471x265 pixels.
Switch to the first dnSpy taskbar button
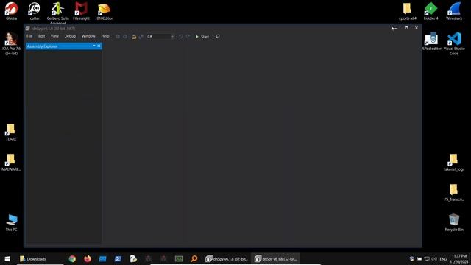point(227,258)
